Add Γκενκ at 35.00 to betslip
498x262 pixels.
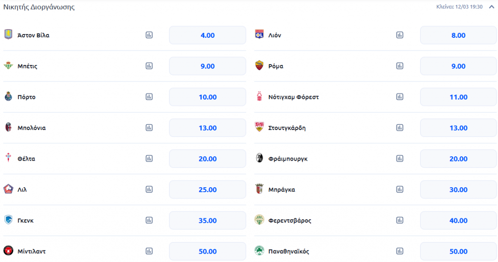(208, 220)
